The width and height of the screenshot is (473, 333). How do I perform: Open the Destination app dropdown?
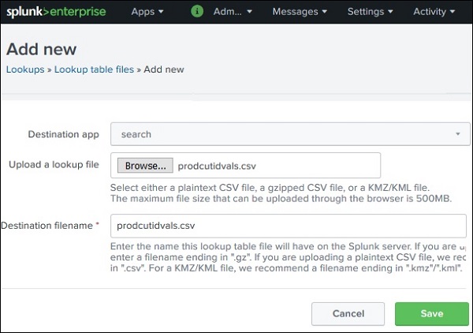point(290,134)
